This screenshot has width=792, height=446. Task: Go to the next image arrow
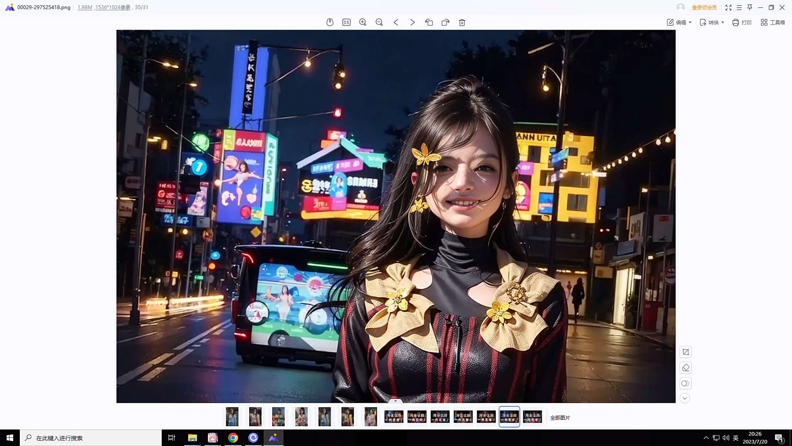tap(412, 22)
